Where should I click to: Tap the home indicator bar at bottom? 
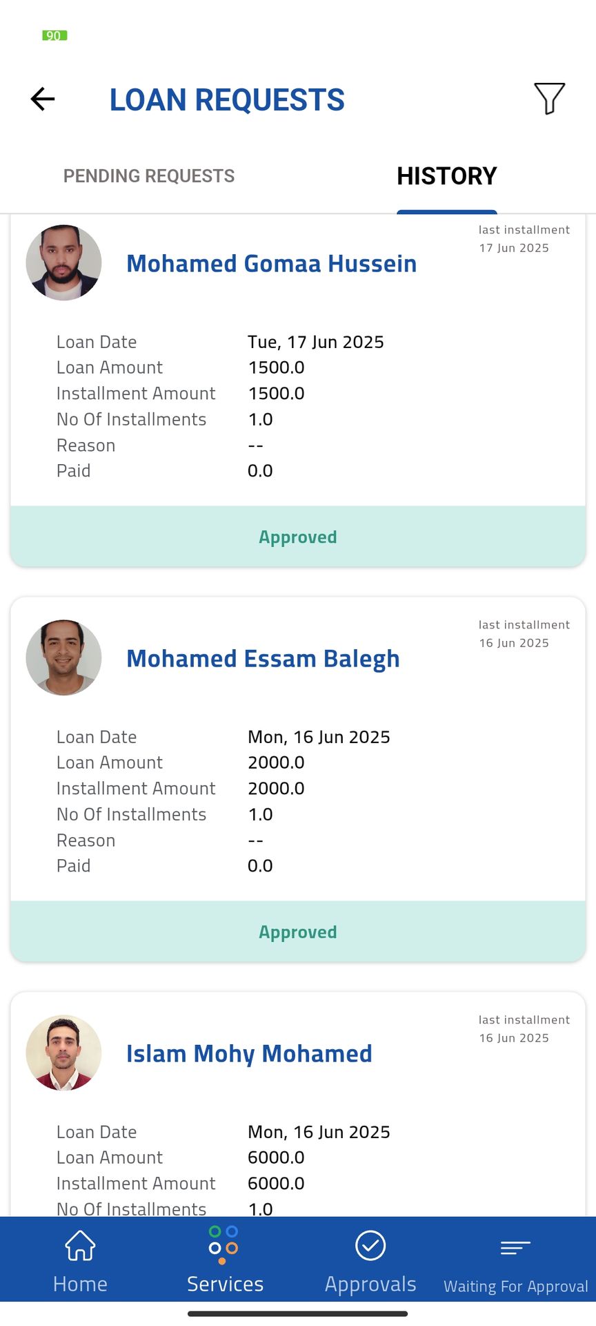point(298,1314)
